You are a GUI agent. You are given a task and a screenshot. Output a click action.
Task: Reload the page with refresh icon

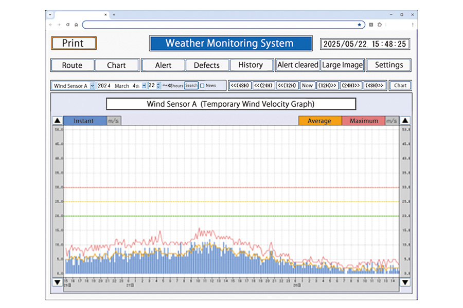(x=68, y=25)
